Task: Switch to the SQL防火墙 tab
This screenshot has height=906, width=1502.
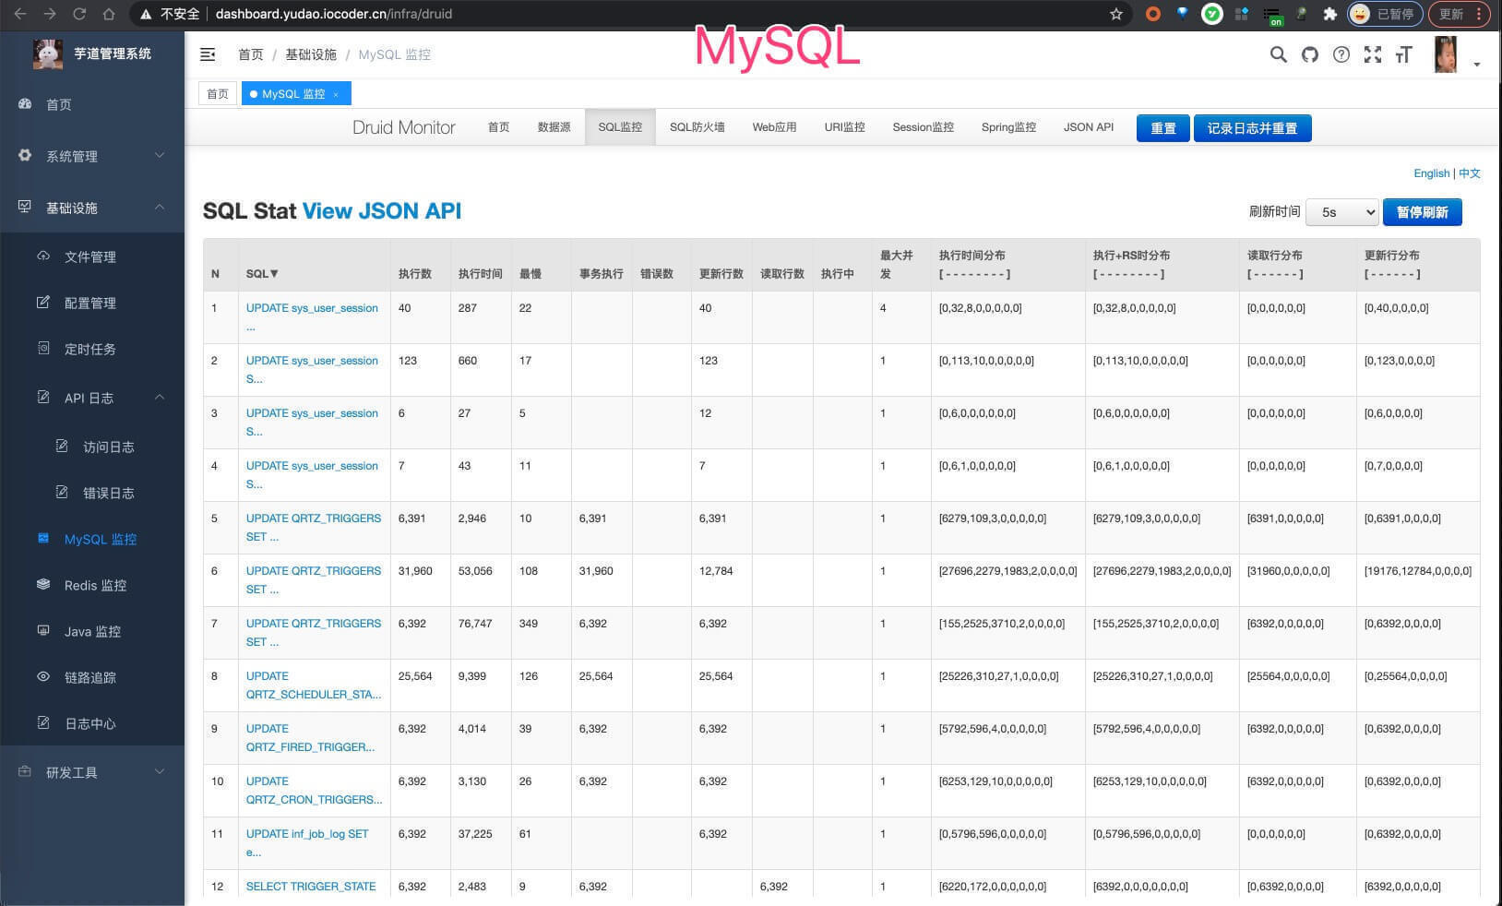Action: (698, 126)
